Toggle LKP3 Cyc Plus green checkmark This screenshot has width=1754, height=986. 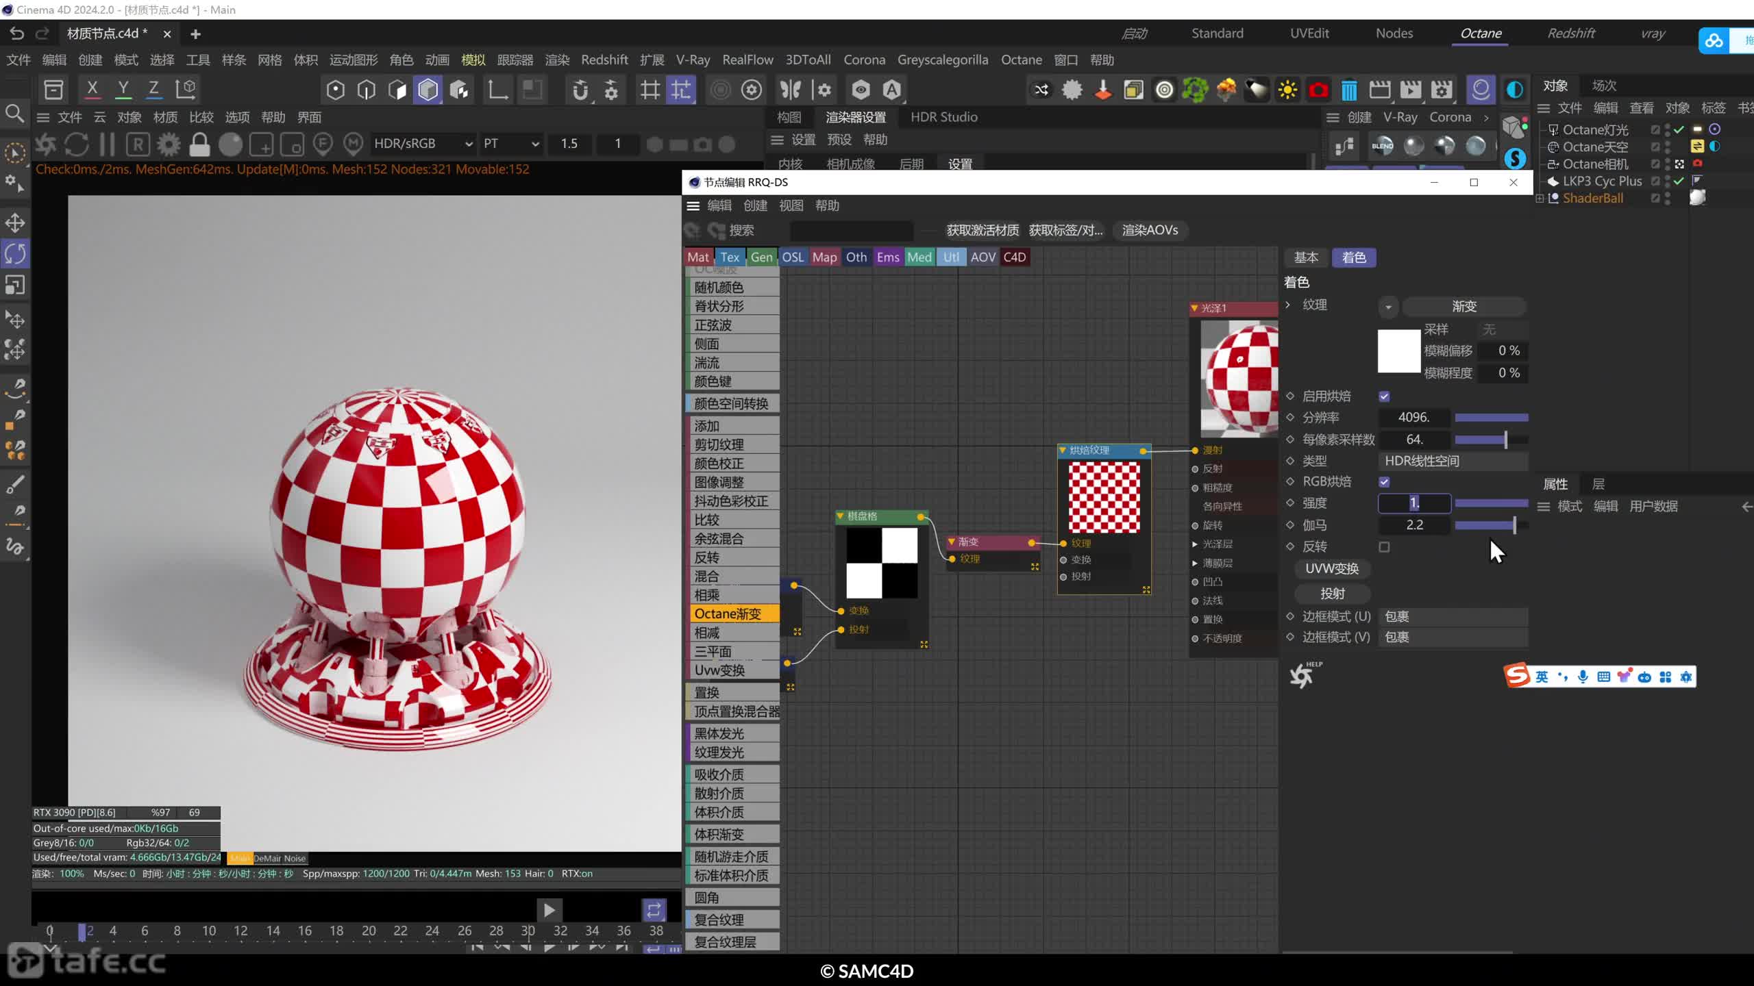pos(1679,181)
